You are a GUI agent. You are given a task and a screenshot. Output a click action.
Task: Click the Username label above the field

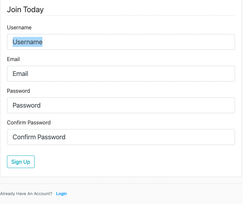click(19, 27)
